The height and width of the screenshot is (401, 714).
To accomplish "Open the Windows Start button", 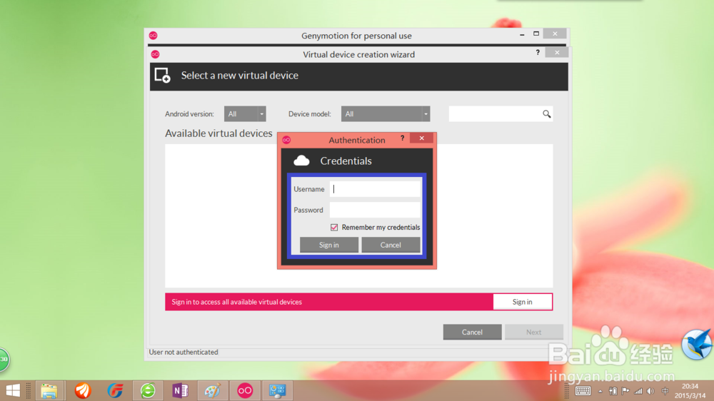I will (x=13, y=390).
